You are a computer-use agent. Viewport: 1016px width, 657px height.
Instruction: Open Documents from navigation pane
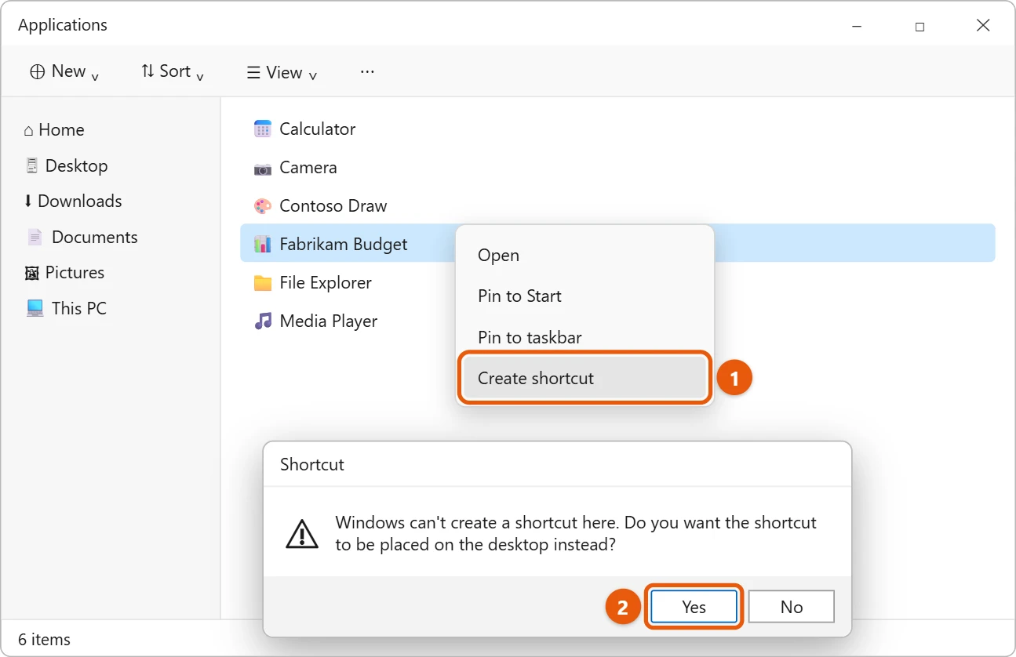82,237
